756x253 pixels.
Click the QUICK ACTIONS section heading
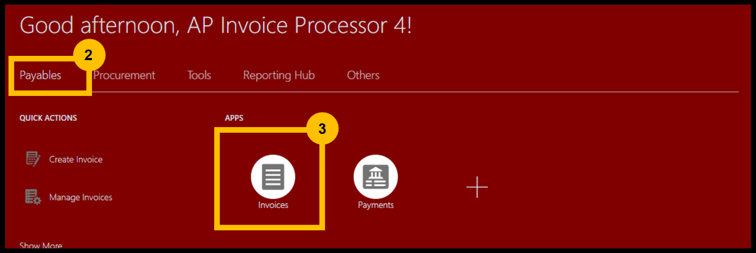pos(48,118)
